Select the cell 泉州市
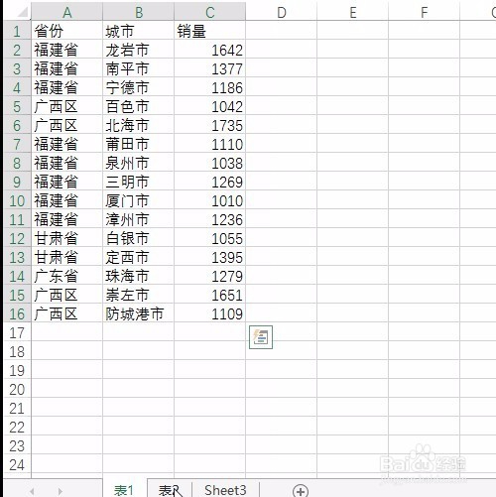This screenshot has width=496, height=497. 139,163
